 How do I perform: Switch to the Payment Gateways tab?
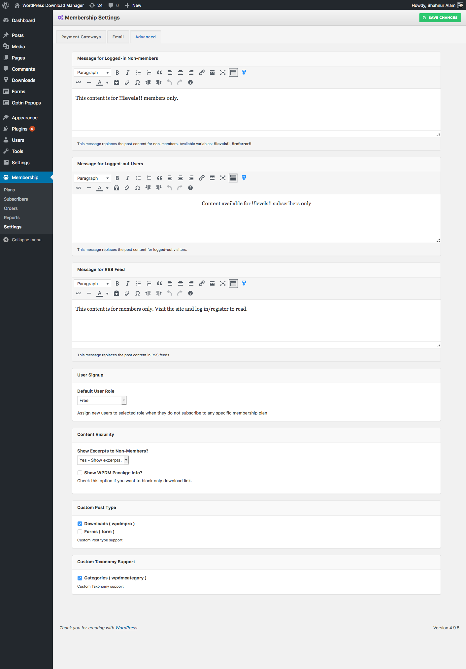[x=81, y=37]
